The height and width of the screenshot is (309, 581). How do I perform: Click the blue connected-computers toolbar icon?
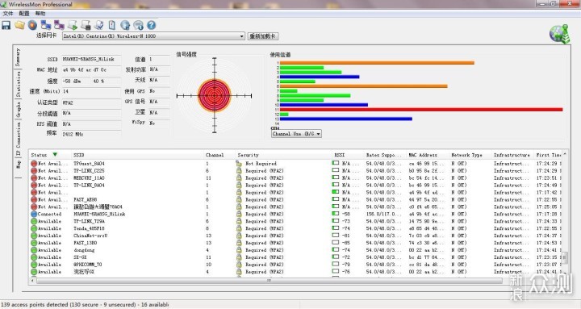(46, 25)
